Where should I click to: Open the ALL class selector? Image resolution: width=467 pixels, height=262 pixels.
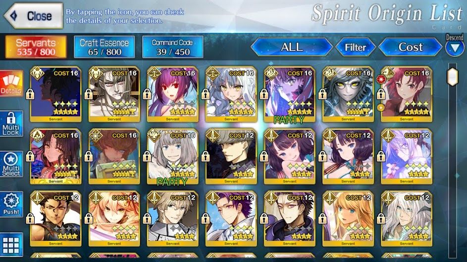coord(292,47)
